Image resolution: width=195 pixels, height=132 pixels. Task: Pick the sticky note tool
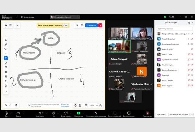6,63
